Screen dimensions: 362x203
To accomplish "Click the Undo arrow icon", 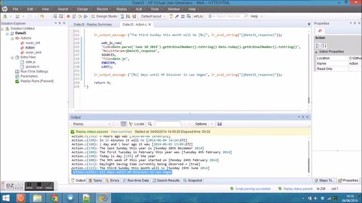I will point(42,16).
